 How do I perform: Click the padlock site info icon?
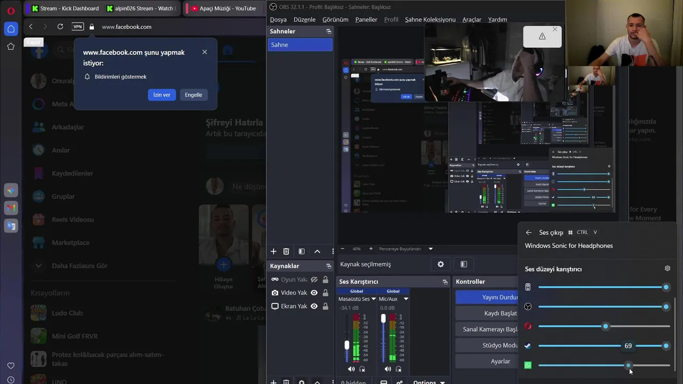tap(92, 27)
